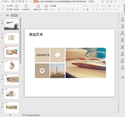Start slideshow from current slide play icon
Image resolution: width=125 pixels, height=117 pixels.
click(26, 6)
